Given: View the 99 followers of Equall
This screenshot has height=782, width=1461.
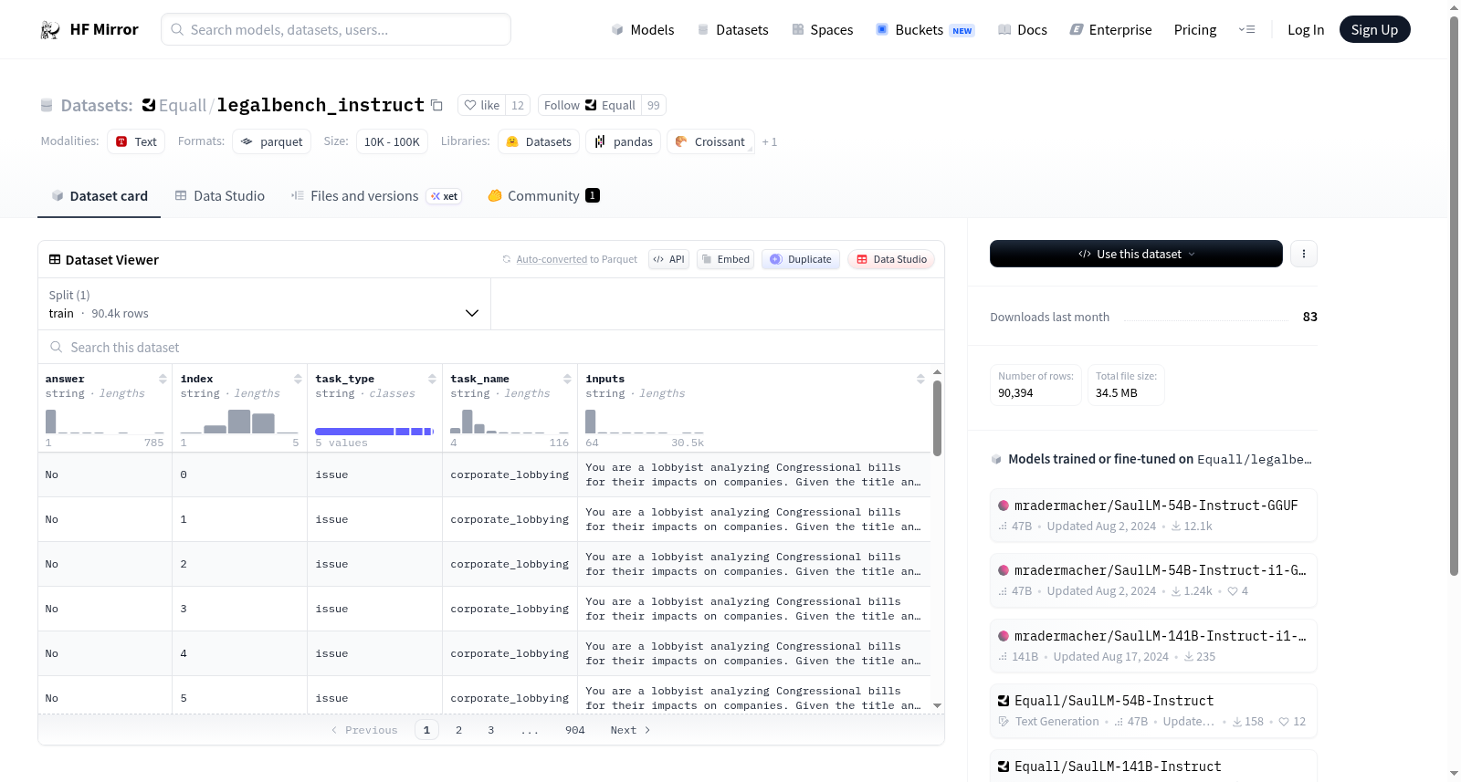Looking at the screenshot, I should [654, 105].
